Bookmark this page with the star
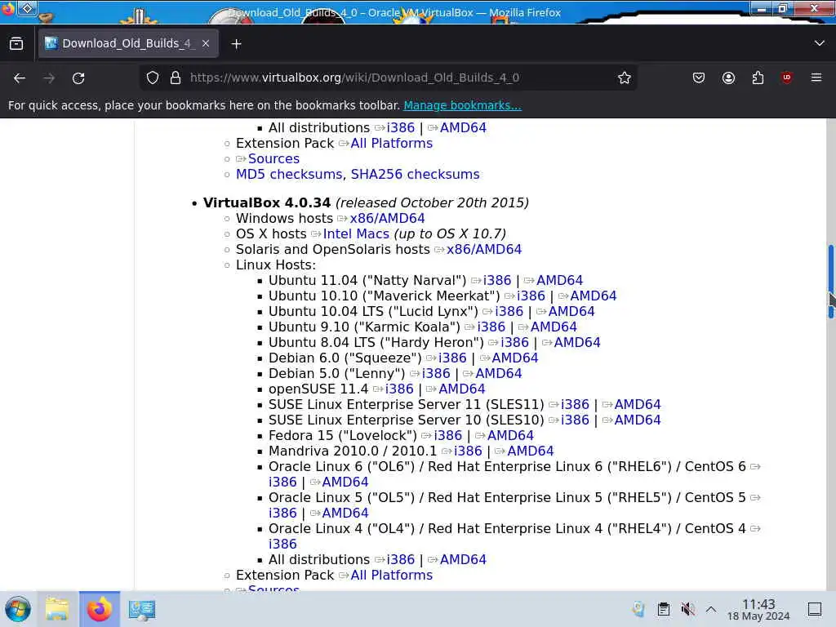The height and width of the screenshot is (627, 836). [x=625, y=78]
